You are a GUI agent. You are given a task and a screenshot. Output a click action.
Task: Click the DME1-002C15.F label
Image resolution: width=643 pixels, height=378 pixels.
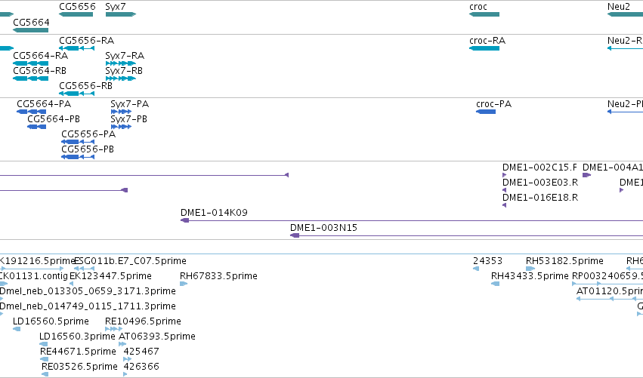[539, 167]
